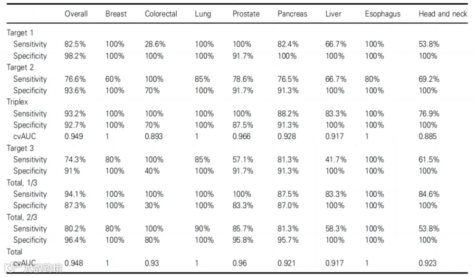Select the Target 3 row label
The height and width of the screenshot is (277, 475).
click(x=20, y=148)
